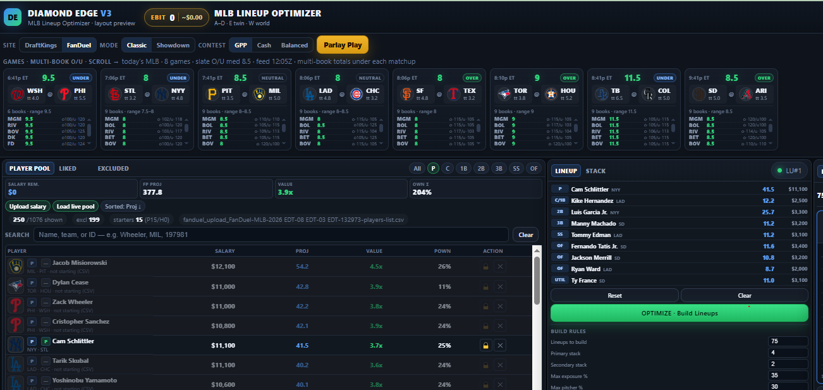Reset the current lineup
823x390 pixels.
[614, 295]
